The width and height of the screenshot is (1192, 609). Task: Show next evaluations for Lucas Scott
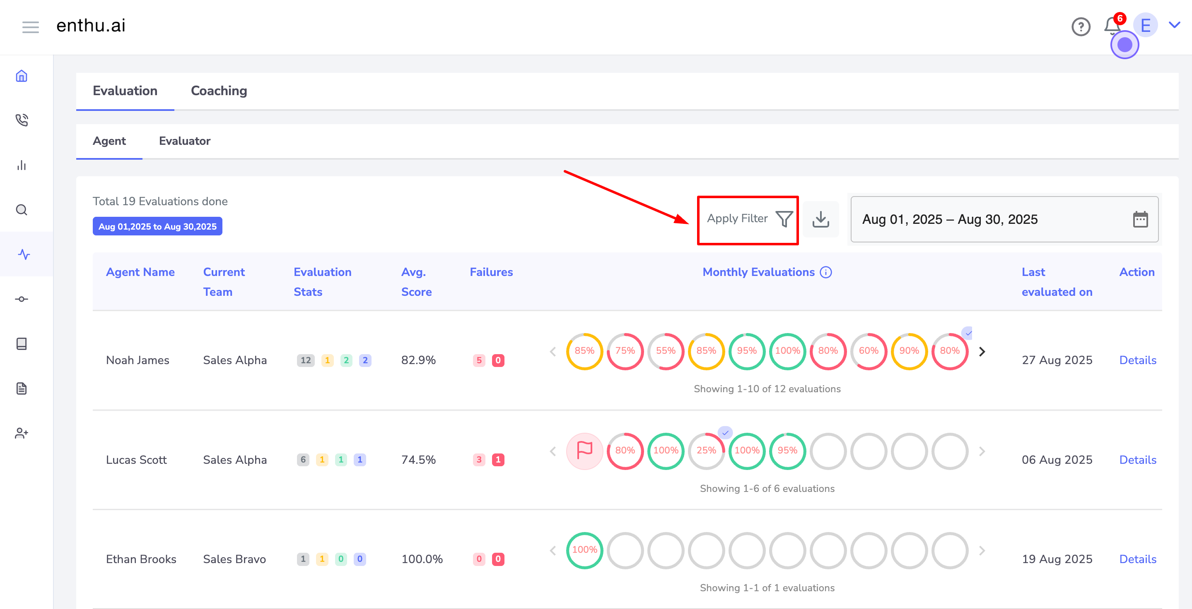click(982, 451)
